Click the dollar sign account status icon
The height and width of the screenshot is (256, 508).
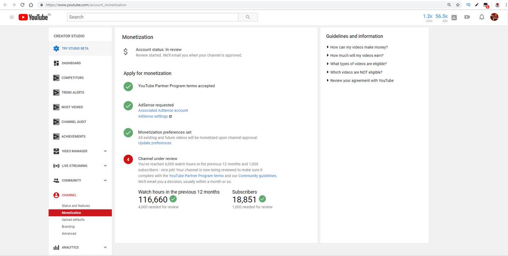[x=125, y=52]
